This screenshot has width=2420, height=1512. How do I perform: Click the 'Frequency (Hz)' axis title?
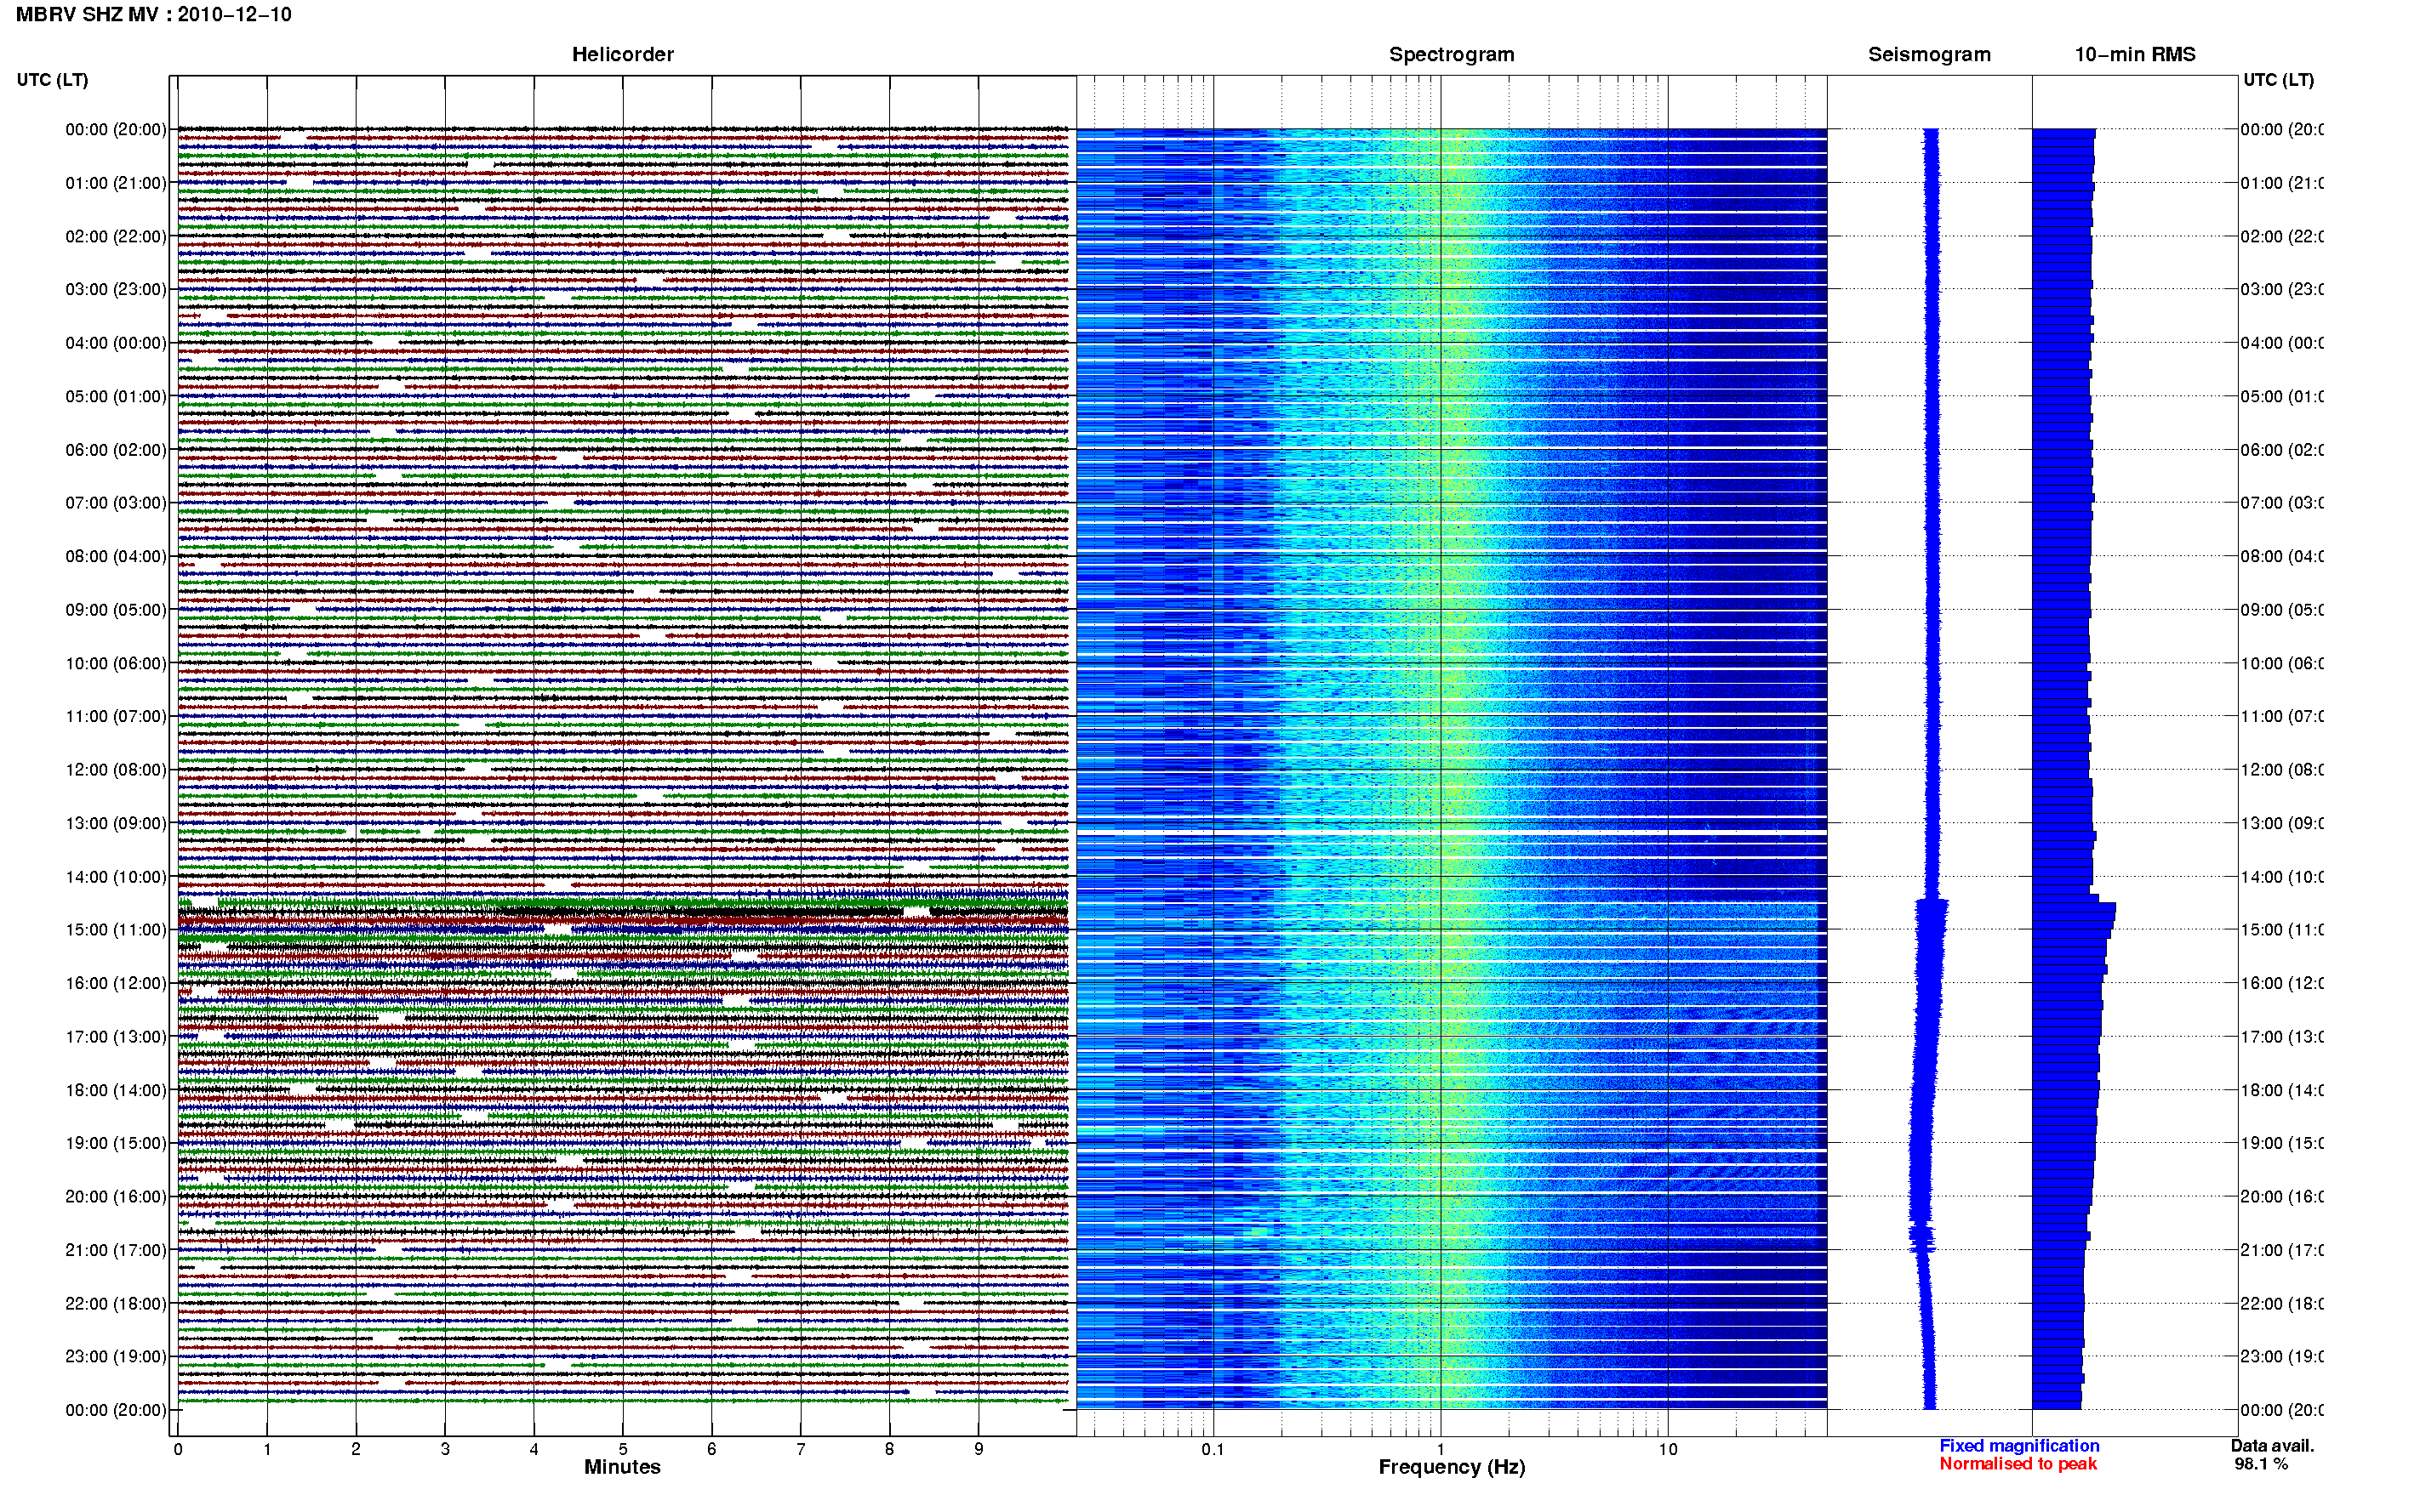point(1452,1467)
